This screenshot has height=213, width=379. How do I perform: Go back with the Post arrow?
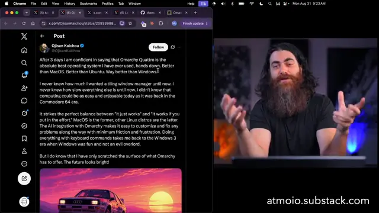click(x=42, y=36)
